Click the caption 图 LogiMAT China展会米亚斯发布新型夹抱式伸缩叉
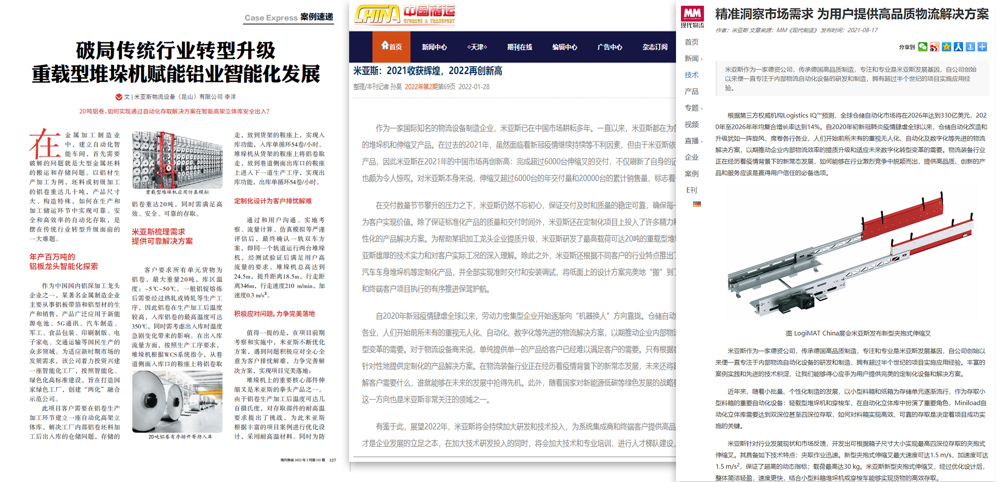Image resolution: width=996 pixels, height=482 pixels. [x=859, y=333]
